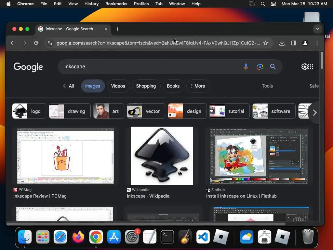The height and width of the screenshot is (250, 333).
Task: Open macOS Control Center in menu bar
Action: tap(273, 4)
